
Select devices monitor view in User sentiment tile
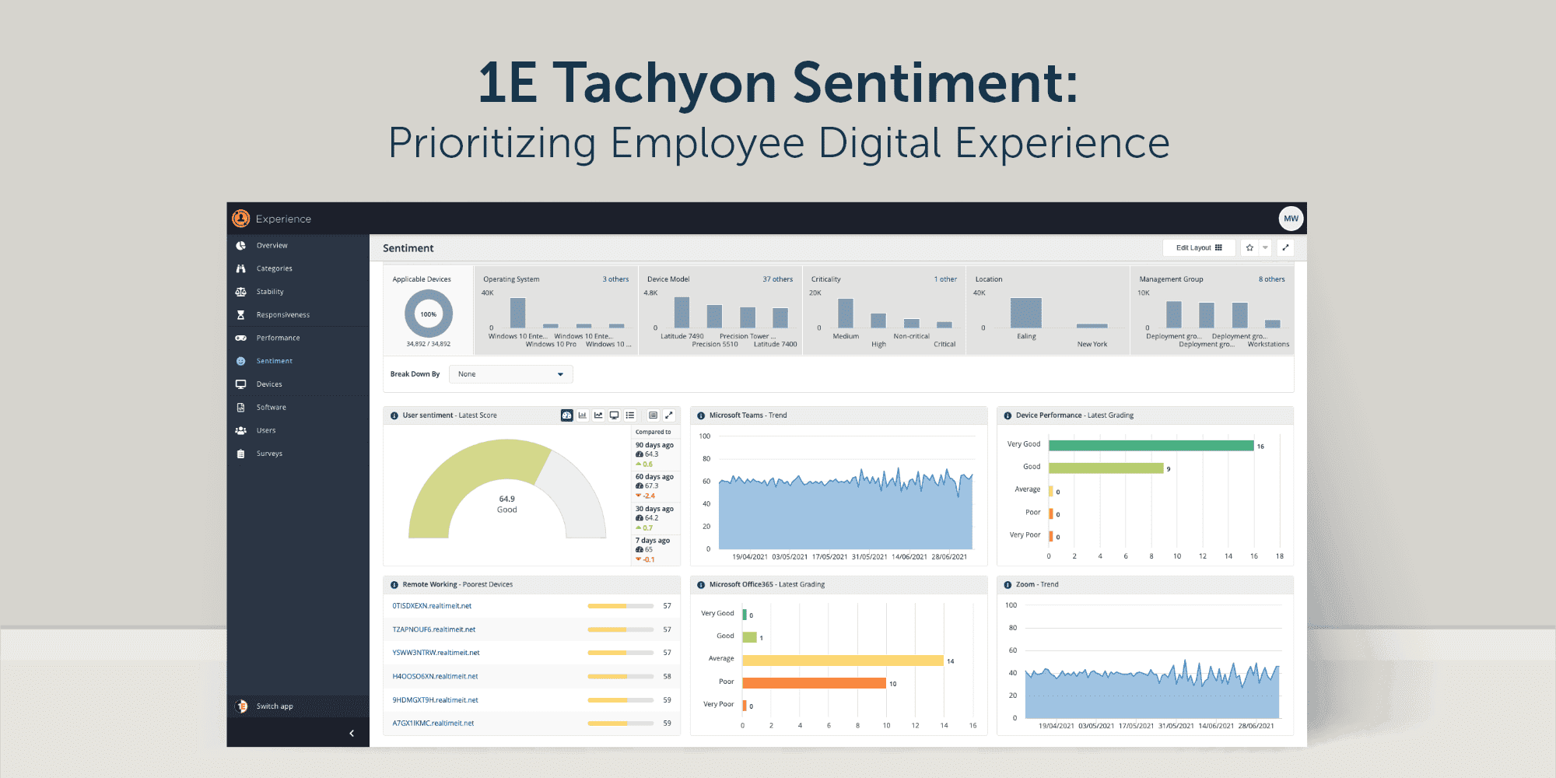tap(614, 415)
